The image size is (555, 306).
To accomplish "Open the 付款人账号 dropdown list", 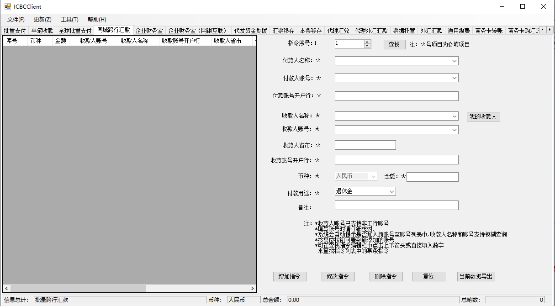I will tap(454, 78).
